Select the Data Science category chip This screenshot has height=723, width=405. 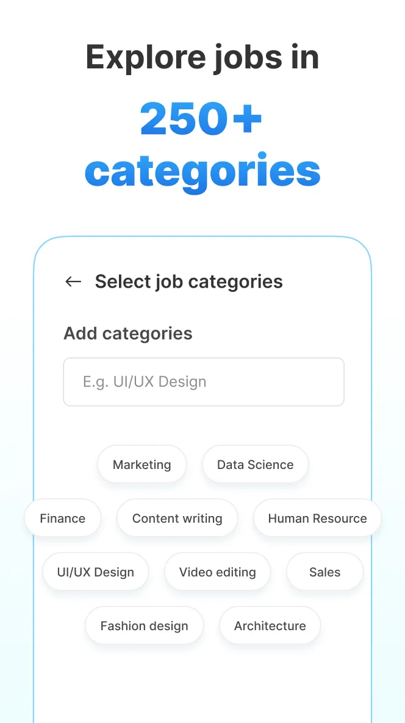pyautogui.click(x=255, y=464)
